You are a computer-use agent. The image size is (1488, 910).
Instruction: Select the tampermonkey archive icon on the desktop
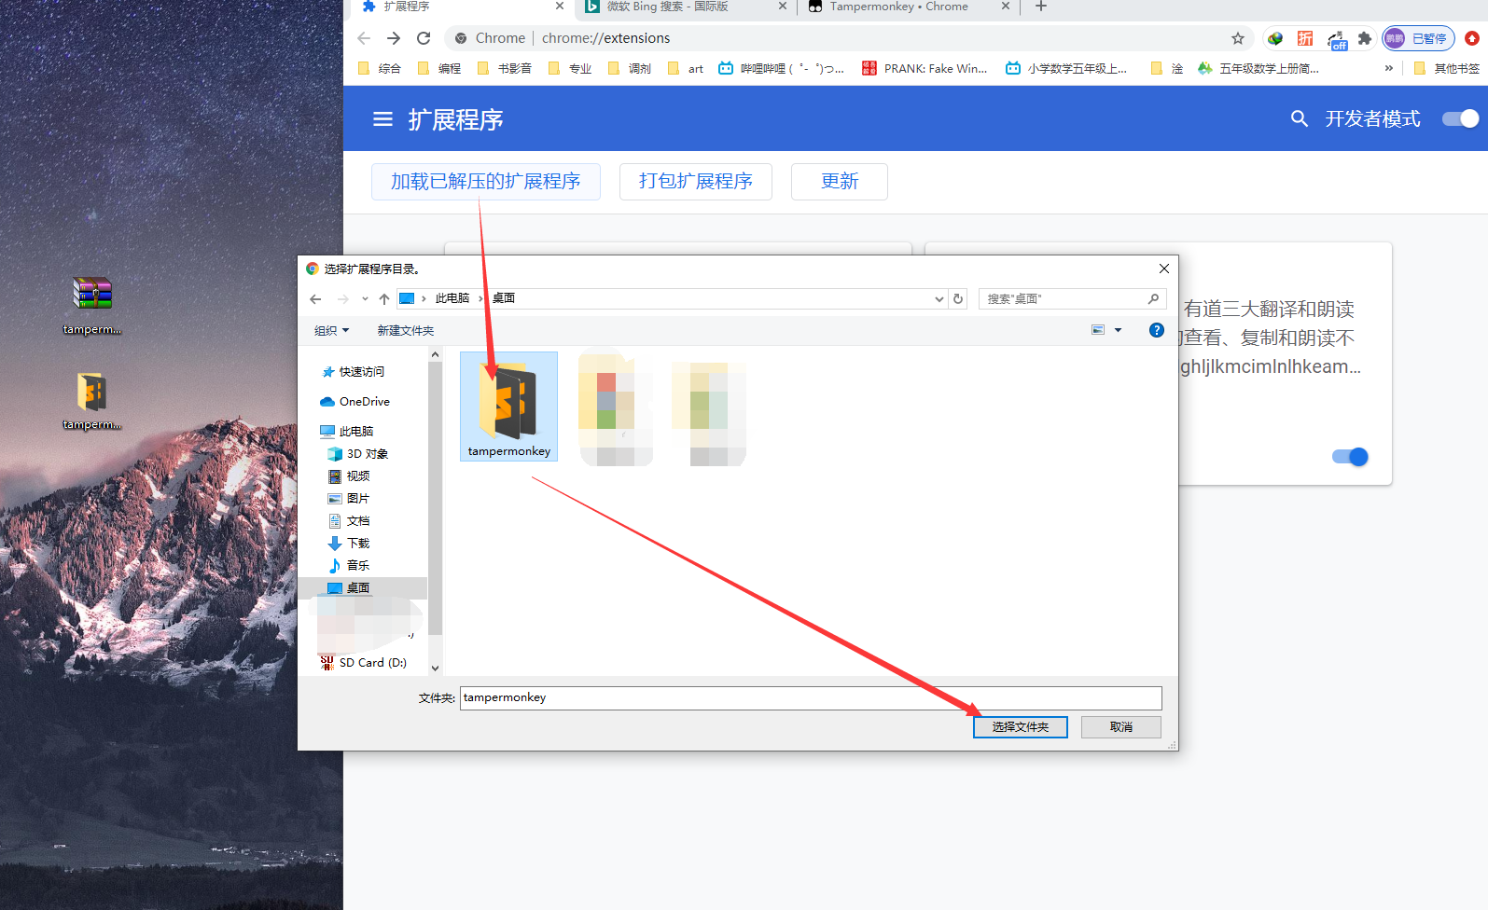tap(92, 305)
